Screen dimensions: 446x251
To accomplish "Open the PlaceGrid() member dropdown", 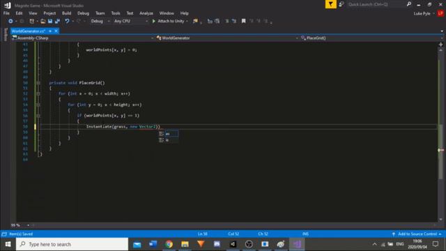I will [371, 38].
